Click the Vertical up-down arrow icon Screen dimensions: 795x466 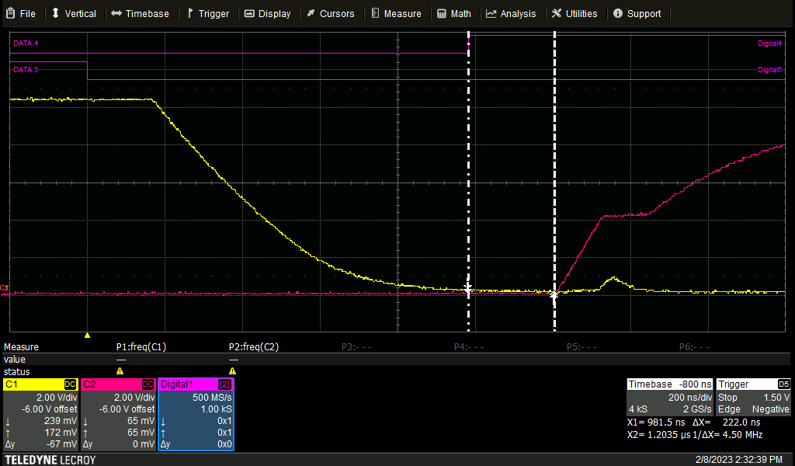[x=56, y=13]
